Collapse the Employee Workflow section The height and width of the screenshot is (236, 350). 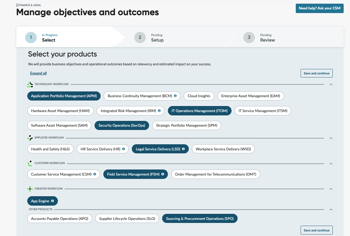331,138
